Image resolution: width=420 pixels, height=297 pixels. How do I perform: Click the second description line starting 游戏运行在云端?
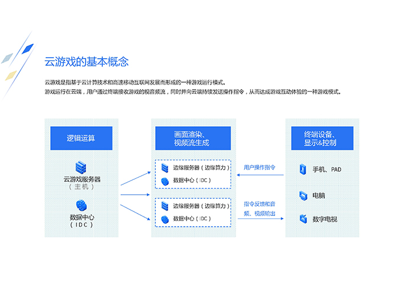click(x=193, y=92)
